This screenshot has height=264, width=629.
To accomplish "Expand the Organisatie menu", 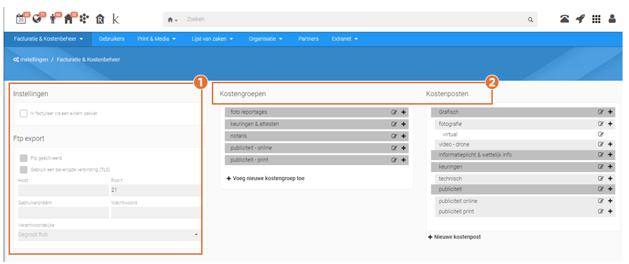I will pyautogui.click(x=265, y=39).
